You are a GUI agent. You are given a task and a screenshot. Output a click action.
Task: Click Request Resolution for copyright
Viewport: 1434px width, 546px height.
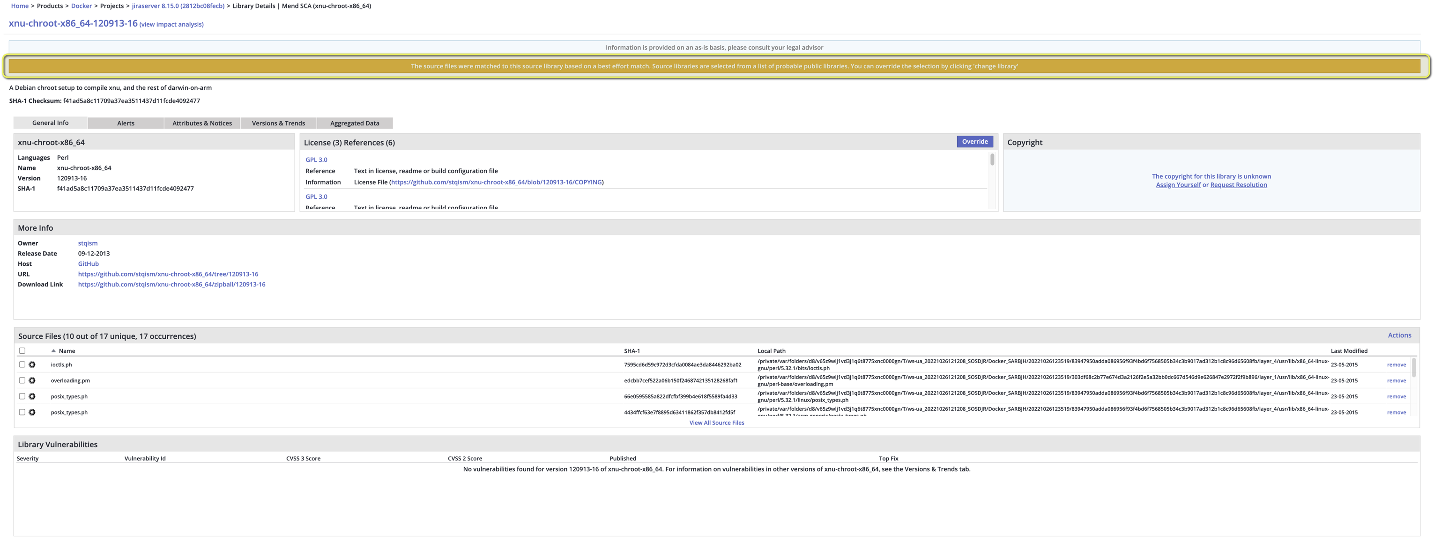pyautogui.click(x=1238, y=185)
